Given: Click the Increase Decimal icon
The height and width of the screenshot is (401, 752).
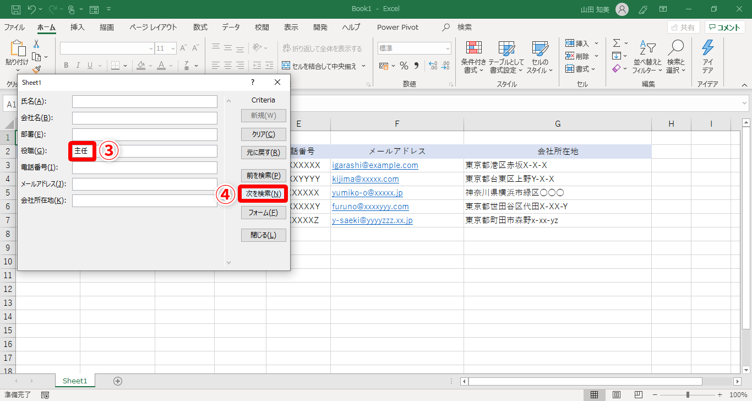Looking at the screenshot, I should (432, 66).
